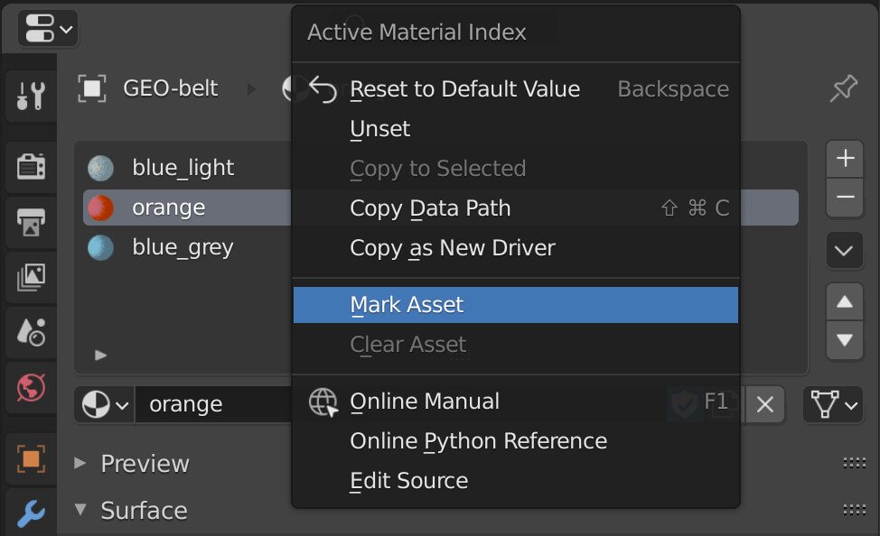Open the Object properties orange square icon

pyautogui.click(x=31, y=458)
